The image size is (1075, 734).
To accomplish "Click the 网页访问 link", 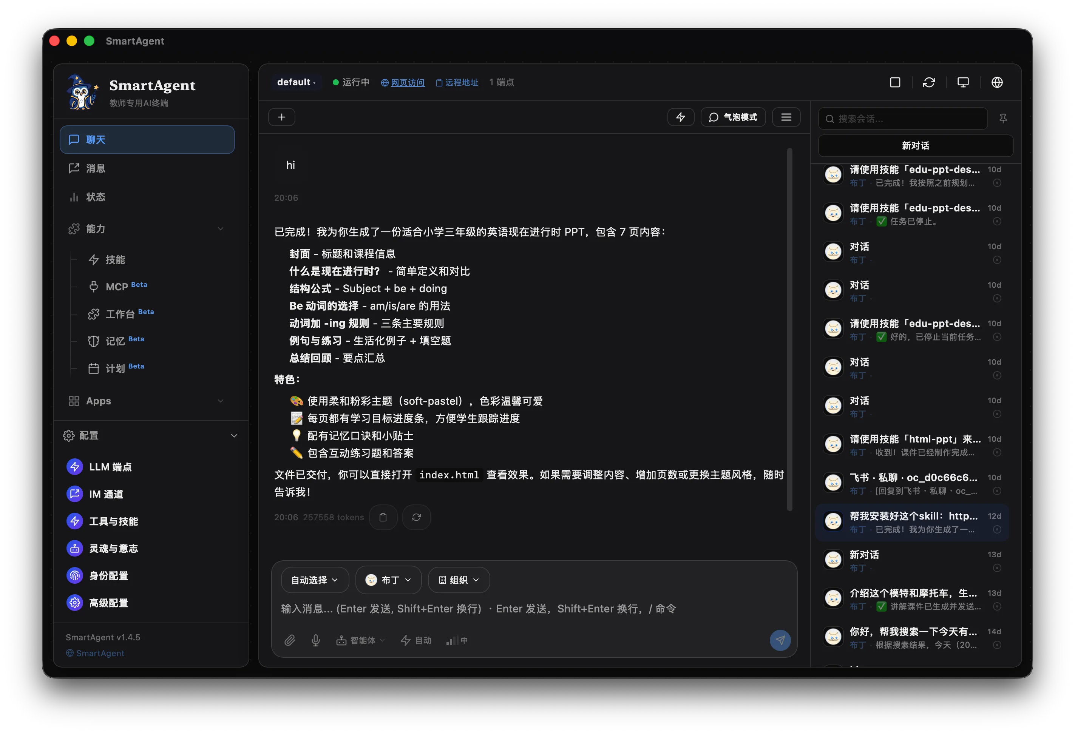I will tap(402, 82).
